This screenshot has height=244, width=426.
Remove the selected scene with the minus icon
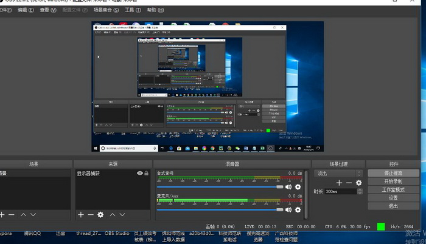click(11, 215)
